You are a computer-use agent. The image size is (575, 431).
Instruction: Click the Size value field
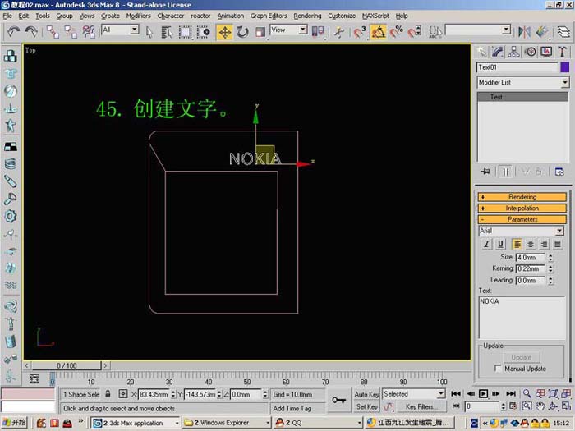[531, 258]
